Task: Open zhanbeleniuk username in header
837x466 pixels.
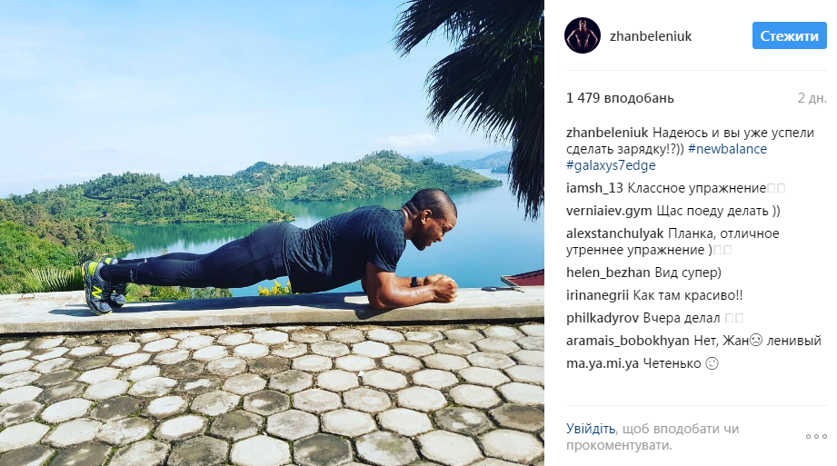Action: pos(650,36)
